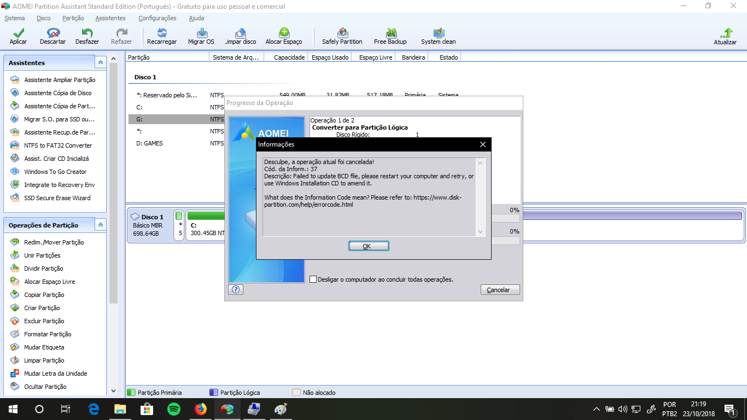Select the Disco 1 disk block

[x=150, y=225]
